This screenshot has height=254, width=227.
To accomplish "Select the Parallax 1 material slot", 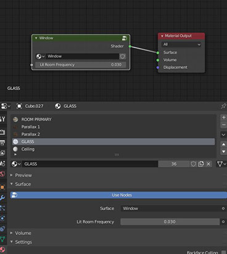I will pos(113,127).
